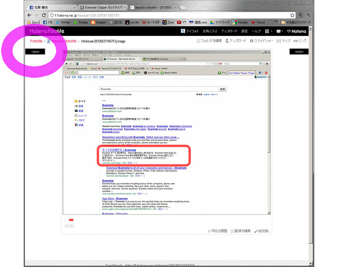Open ヘルプ in the header
The image size is (338, 267).
pyautogui.click(x=256, y=31)
